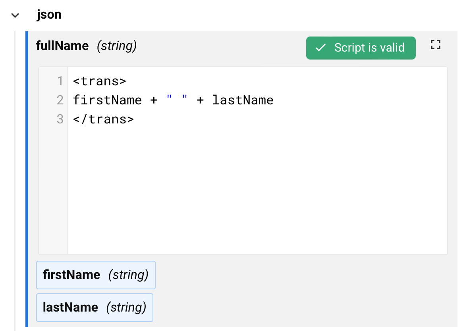Expand the fullName mapping block
This screenshot has width=471, height=331.
click(x=62, y=46)
